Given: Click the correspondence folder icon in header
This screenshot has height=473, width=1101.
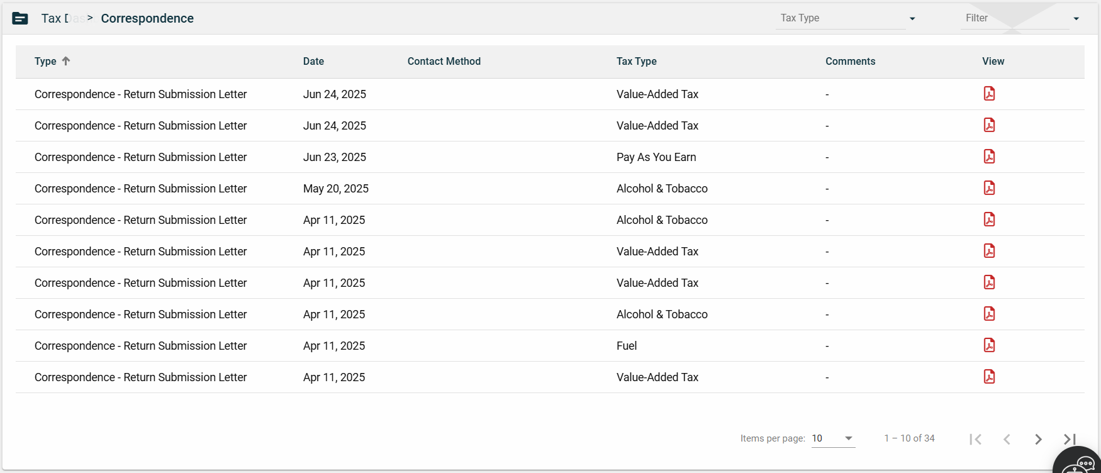Looking at the screenshot, I should tap(20, 19).
